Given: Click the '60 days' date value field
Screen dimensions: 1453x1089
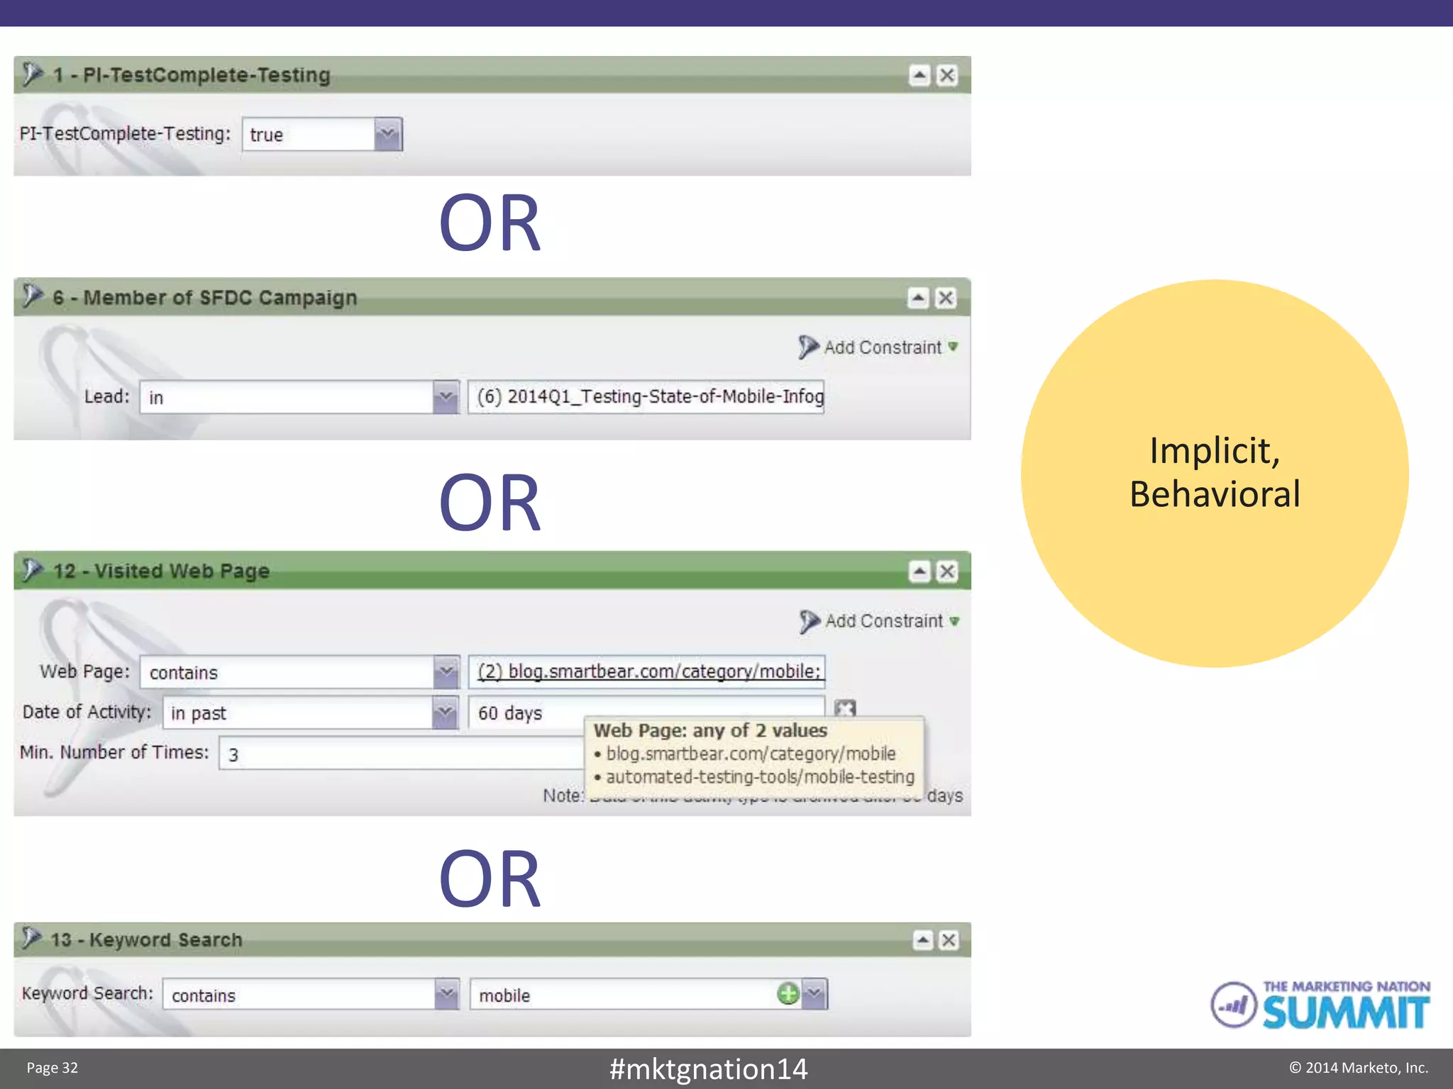Looking at the screenshot, I should 646,711.
